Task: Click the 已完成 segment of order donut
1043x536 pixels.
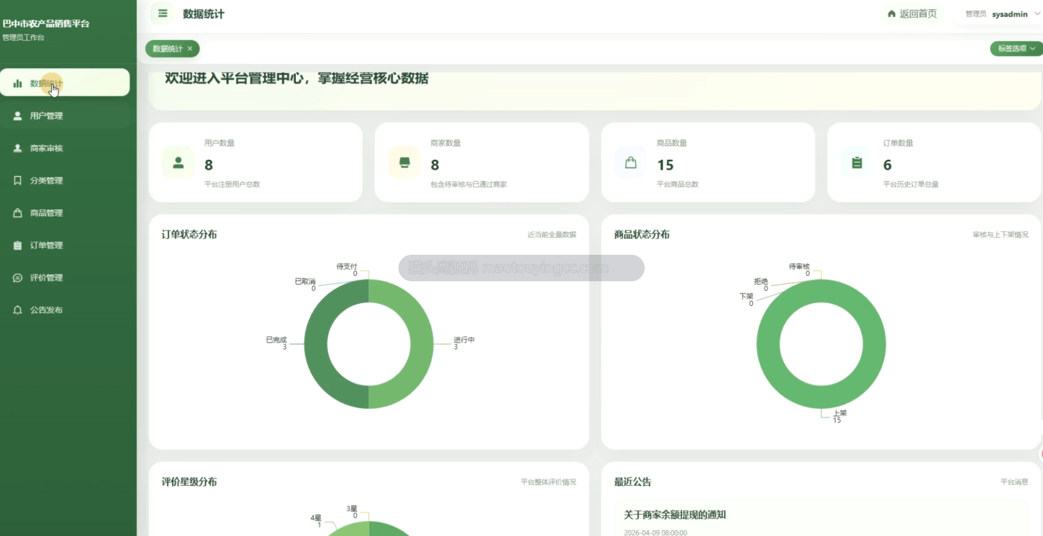Action: click(x=316, y=344)
